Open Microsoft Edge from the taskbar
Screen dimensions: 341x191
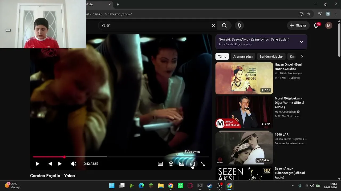click(x=141, y=186)
